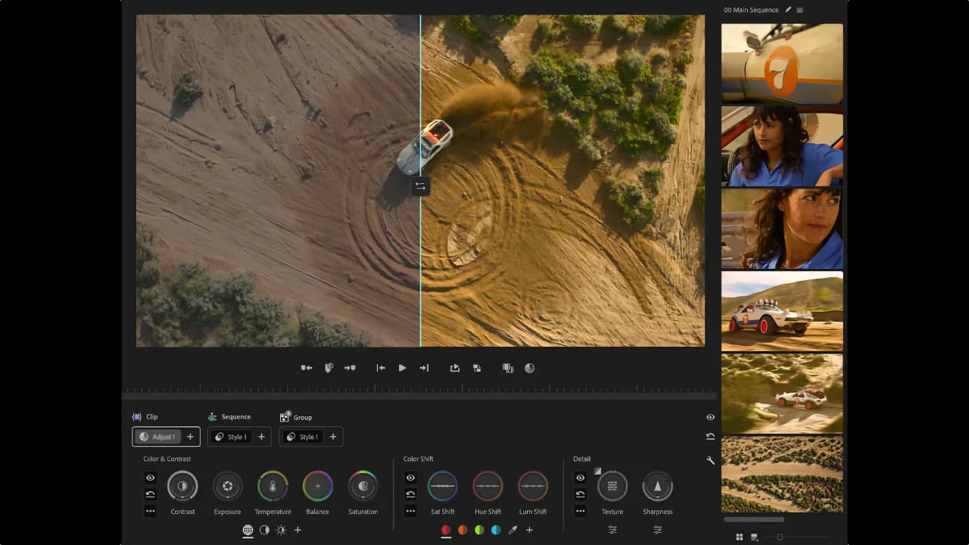This screenshot has height=545, width=969.
Task: Open the wrench tool settings on the right
Action: [x=709, y=459]
